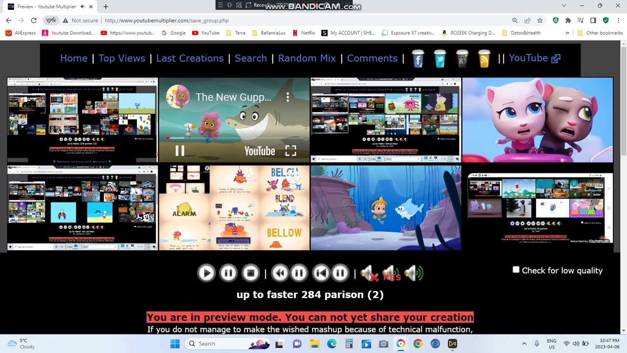Image resolution: width=627 pixels, height=353 pixels.
Task: Open the Netflix bookmark
Action: 304,33
